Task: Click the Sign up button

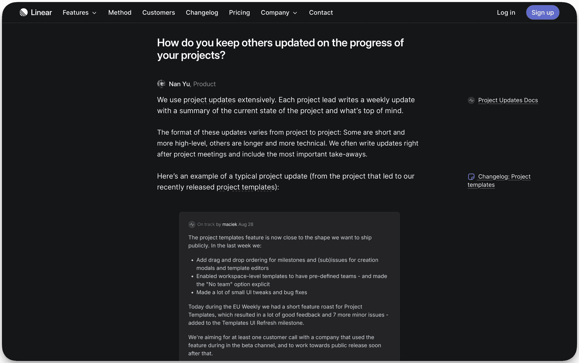Action: (x=543, y=12)
